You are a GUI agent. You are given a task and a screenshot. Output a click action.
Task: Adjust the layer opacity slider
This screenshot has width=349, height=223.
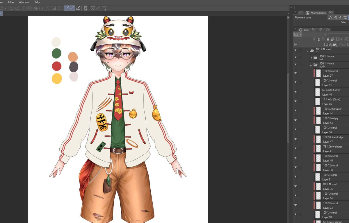pyautogui.click(x=339, y=34)
